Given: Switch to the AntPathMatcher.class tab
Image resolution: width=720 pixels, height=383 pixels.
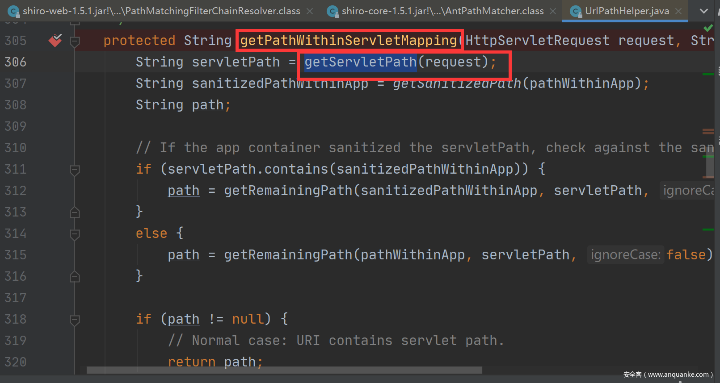Looking at the screenshot, I should tap(442, 11).
